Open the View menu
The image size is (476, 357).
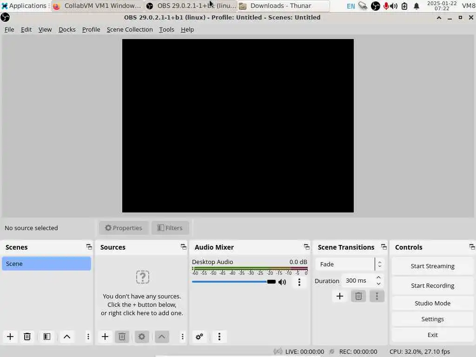pyautogui.click(x=45, y=29)
